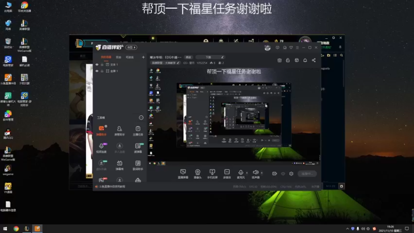414x233 pixels.
Task: Click the modify title button (修改)
Action: [188, 57]
